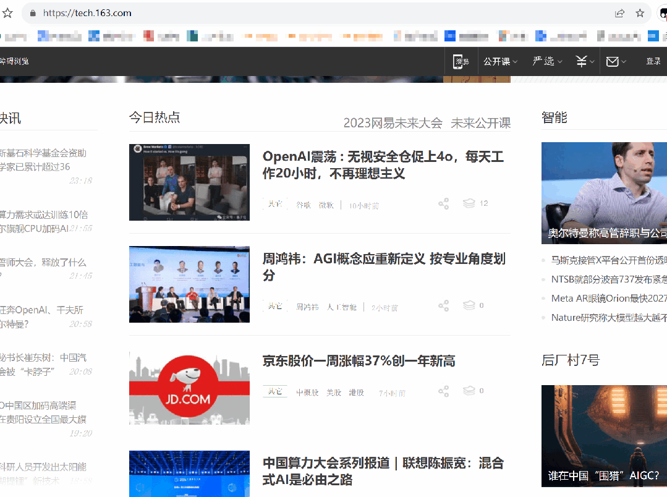This screenshot has height=497, width=667.
Task: Open the 智能 section heading
Action: click(554, 117)
